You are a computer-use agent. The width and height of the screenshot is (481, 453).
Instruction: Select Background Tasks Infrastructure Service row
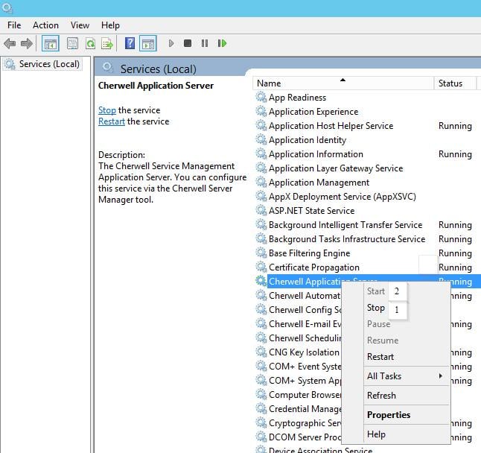(368, 238)
